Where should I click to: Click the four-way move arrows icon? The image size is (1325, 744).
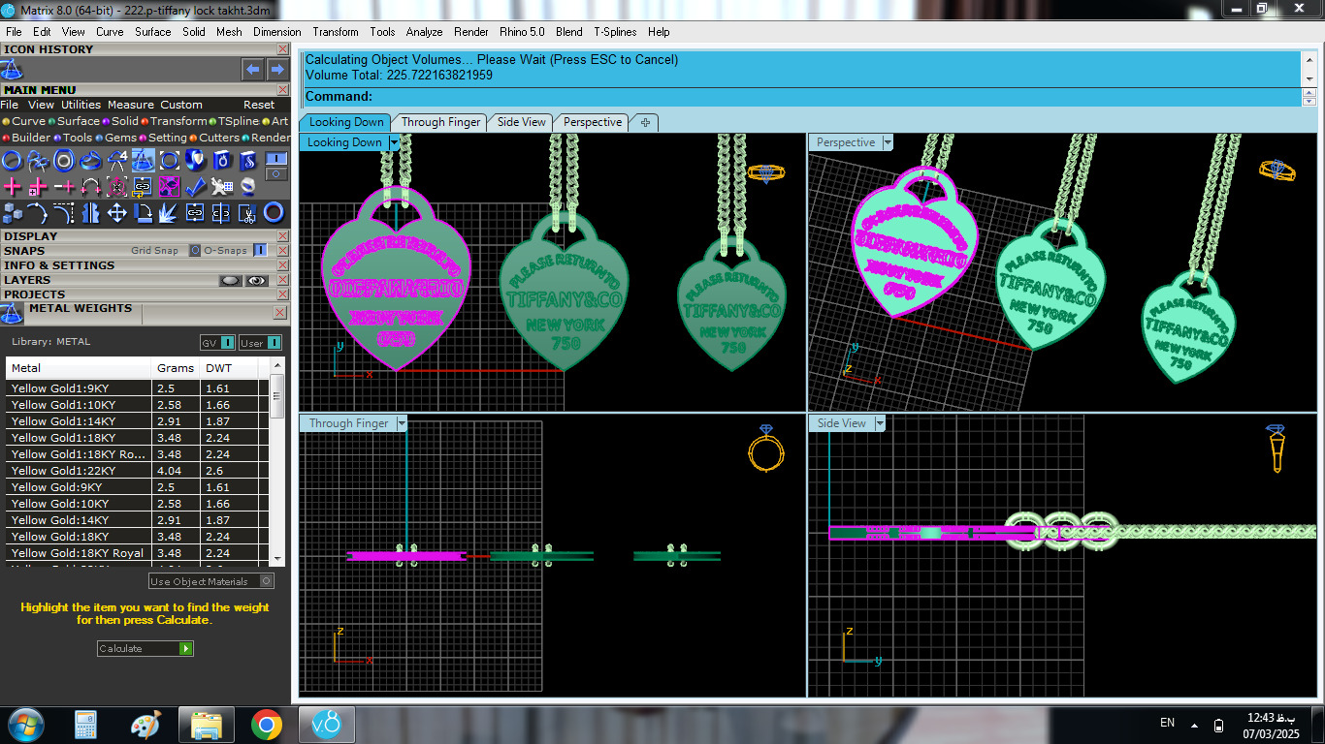pyautogui.click(x=116, y=212)
